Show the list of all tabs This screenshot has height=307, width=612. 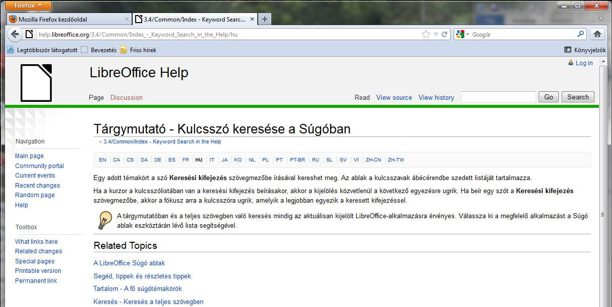point(601,18)
